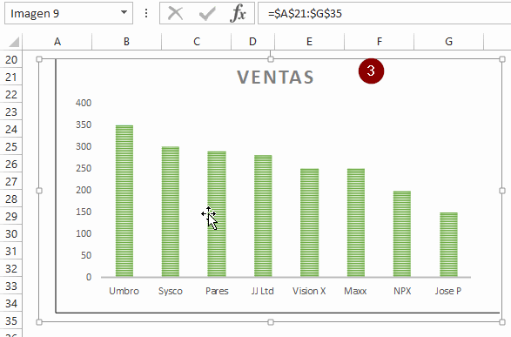Screen dimensions: 511x337
Task: Click the JJ Ltd bar in the chart
Action: 263,216
